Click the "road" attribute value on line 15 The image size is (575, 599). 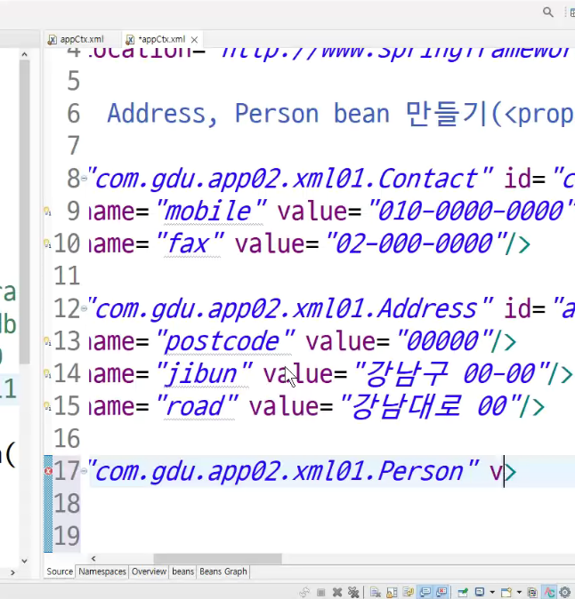click(x=197, y=405)
